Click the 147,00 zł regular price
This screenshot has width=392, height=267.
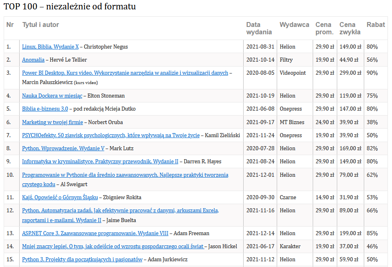350,109
